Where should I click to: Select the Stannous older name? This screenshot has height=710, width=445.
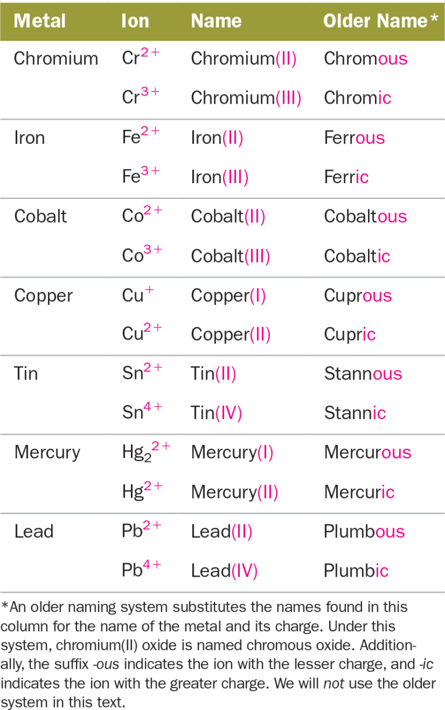tap(363, 374)
